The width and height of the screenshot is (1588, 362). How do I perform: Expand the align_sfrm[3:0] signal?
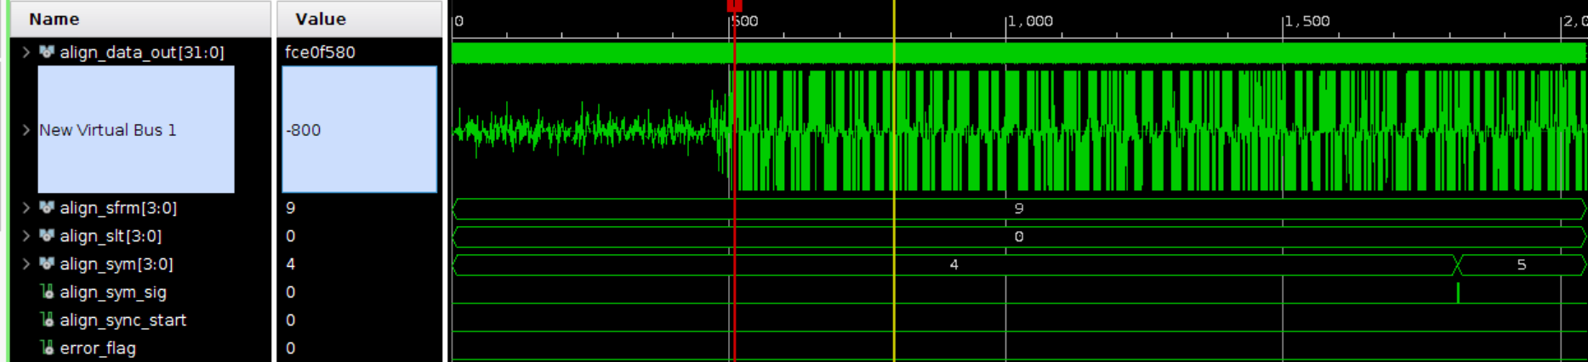[x=26, y=207]
